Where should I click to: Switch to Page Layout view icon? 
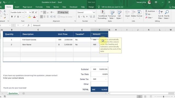(x=145, y=96)
